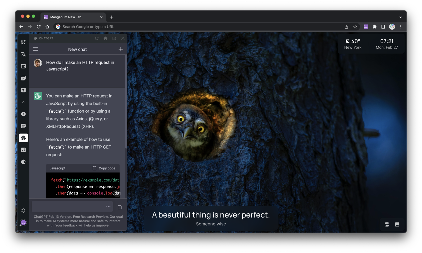The height and width of the screenshot is (253, 422).
Task: Open Chrome's three-dot menu
Action: pyautogui.click(x=401, y=27)
